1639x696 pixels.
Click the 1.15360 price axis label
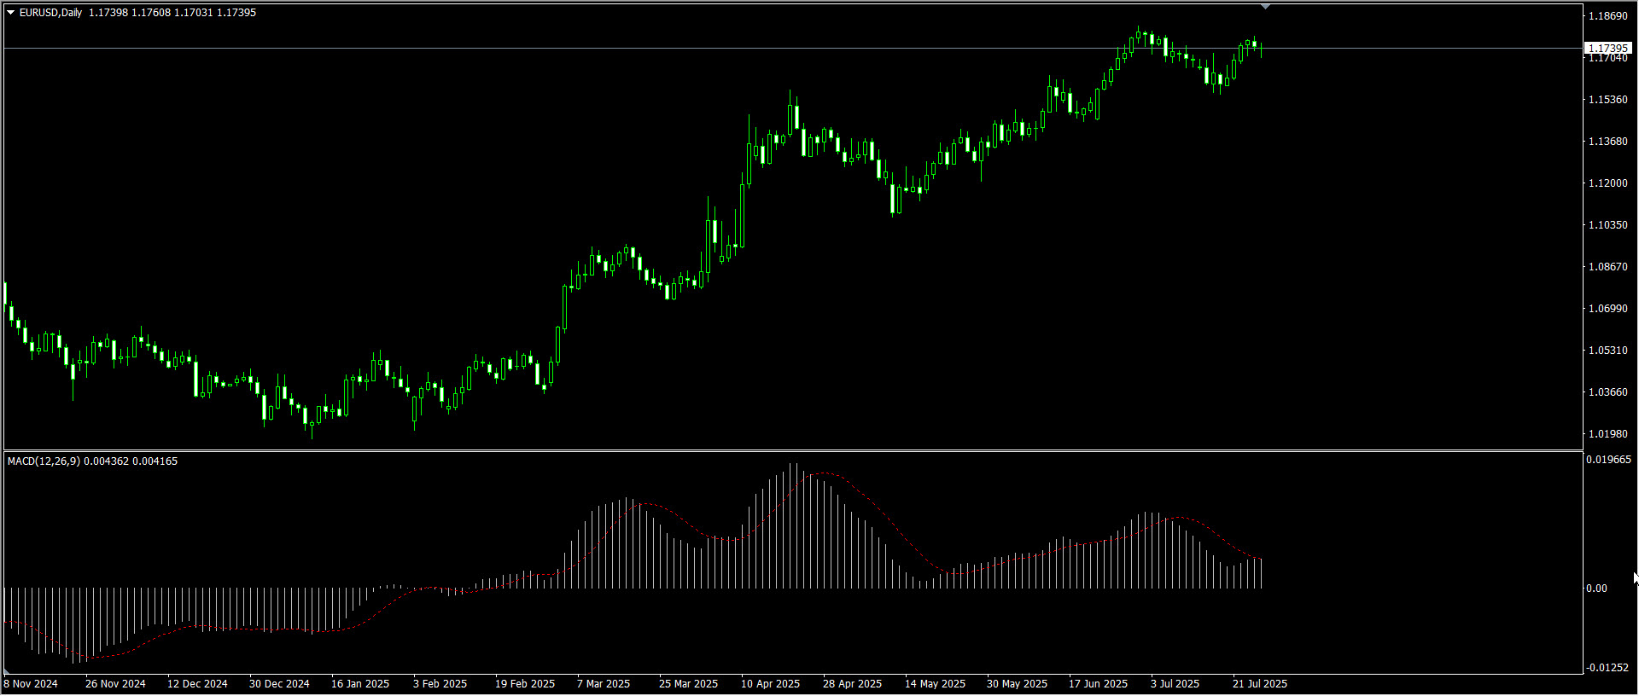1607,100
